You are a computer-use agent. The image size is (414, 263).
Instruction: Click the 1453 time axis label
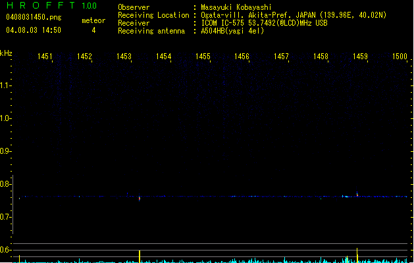(x=124, y=57)
